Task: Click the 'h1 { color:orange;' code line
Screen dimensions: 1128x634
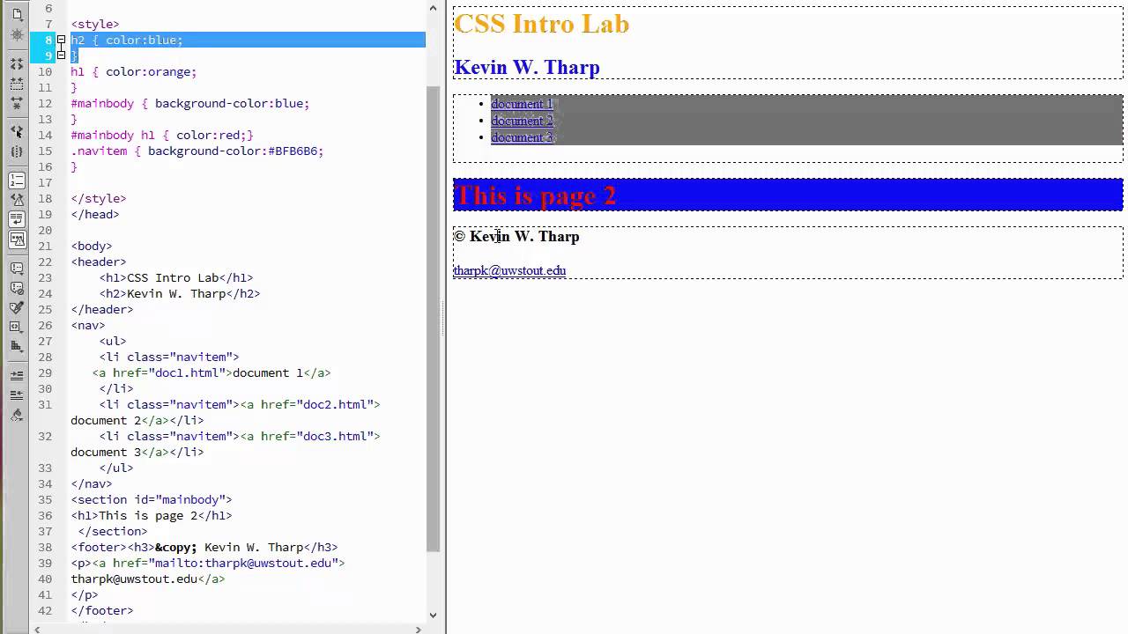Action: point(134,72)
